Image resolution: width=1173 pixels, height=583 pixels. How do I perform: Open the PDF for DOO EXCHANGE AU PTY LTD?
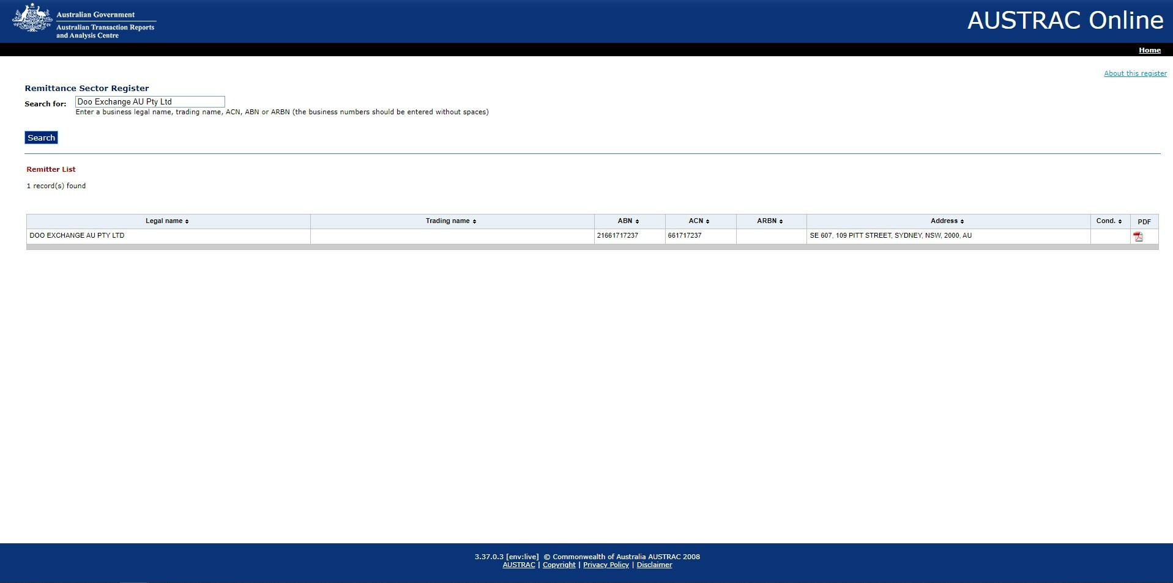tap(1139, 236)
